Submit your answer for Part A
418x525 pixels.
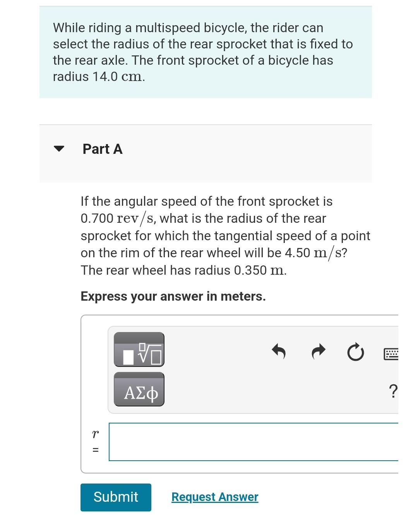click(x=115, y=497)
